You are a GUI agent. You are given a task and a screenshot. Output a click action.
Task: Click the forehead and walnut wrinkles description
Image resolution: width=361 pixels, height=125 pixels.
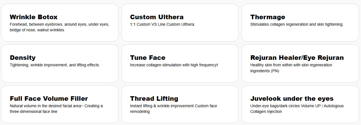coord(59,27)
